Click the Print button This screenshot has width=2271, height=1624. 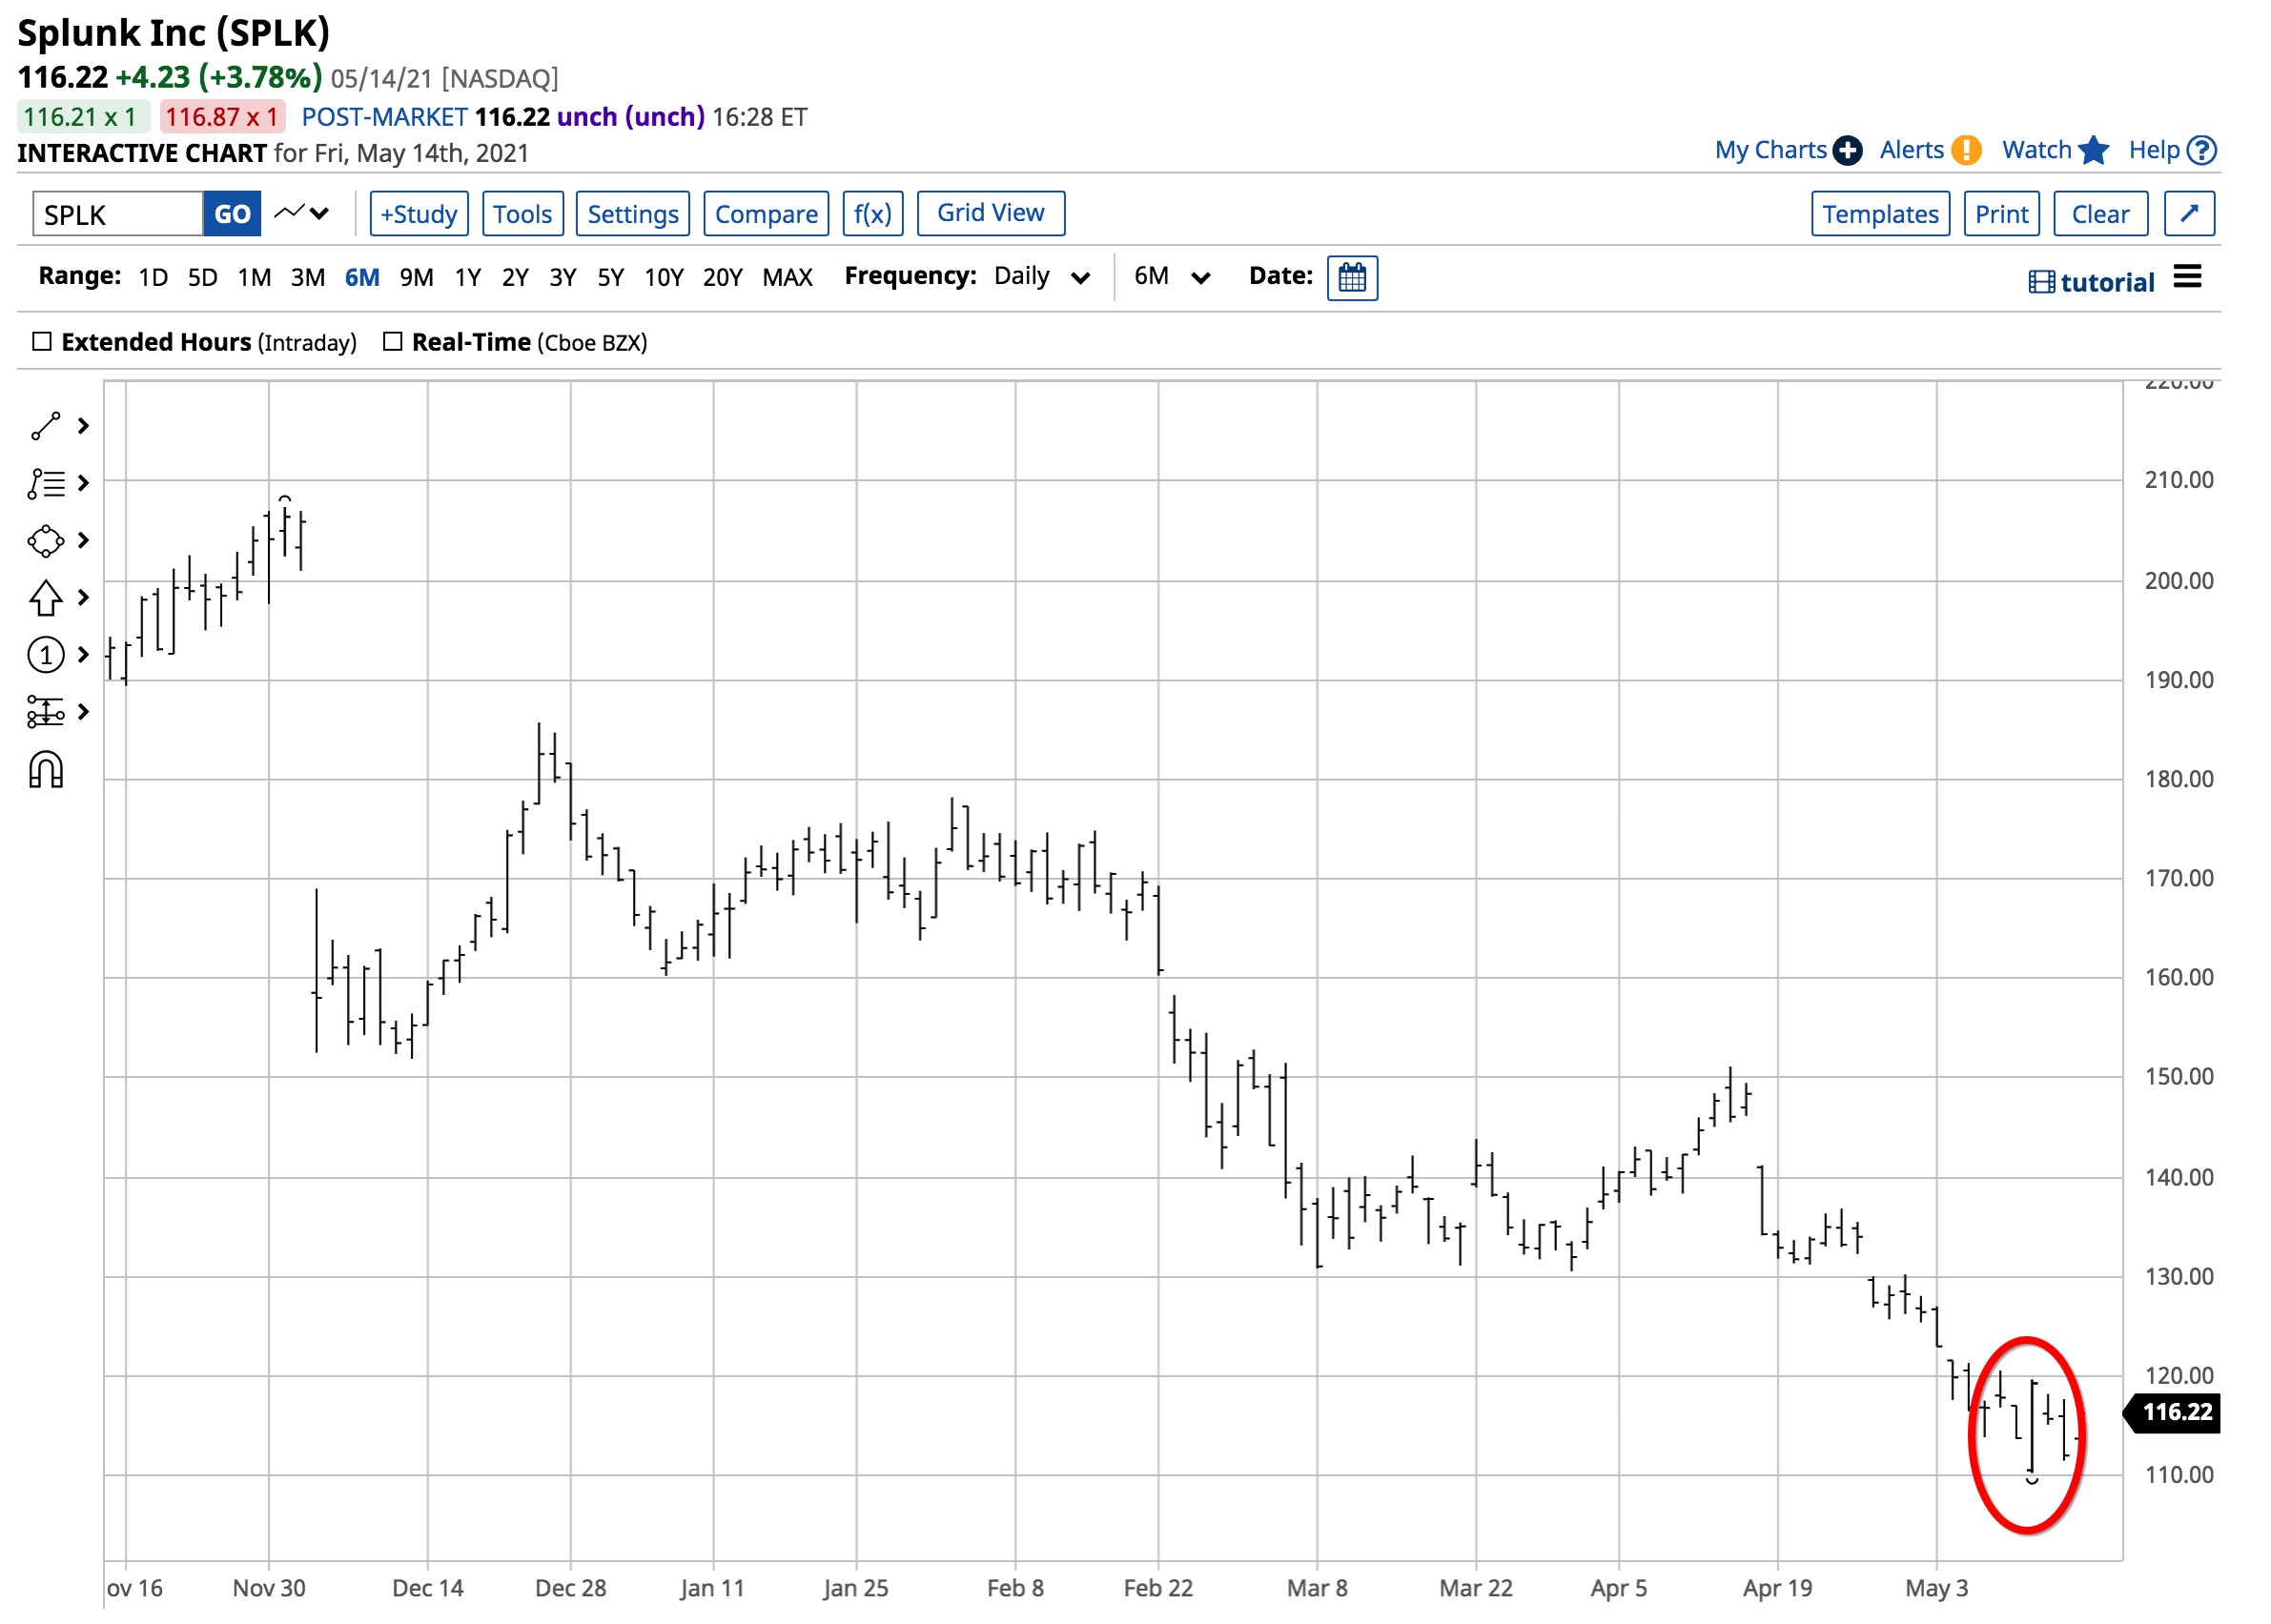click(x=2002, y=214)
